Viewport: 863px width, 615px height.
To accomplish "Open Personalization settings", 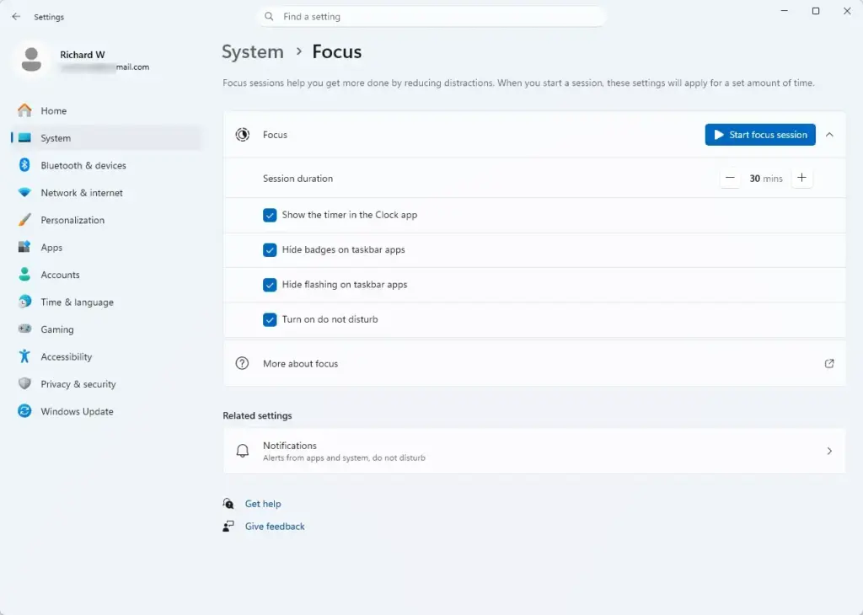I will 105,220.
